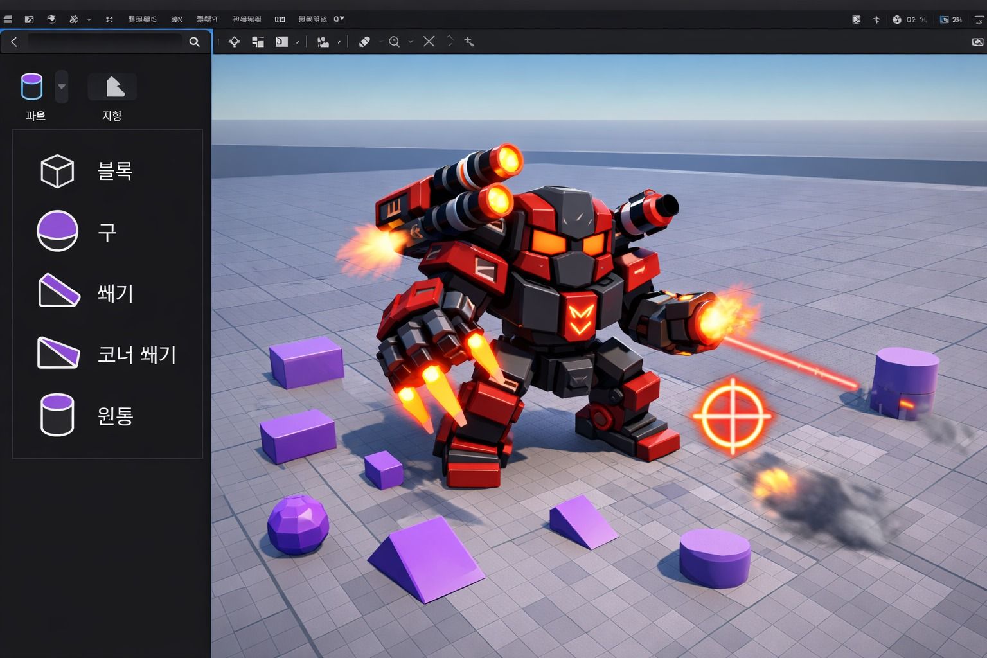Click the red crosshair target in the viewport

pos(732,416)
